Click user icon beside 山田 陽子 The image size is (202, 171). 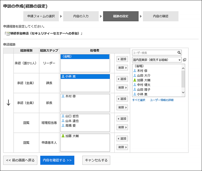click(135, 89)
